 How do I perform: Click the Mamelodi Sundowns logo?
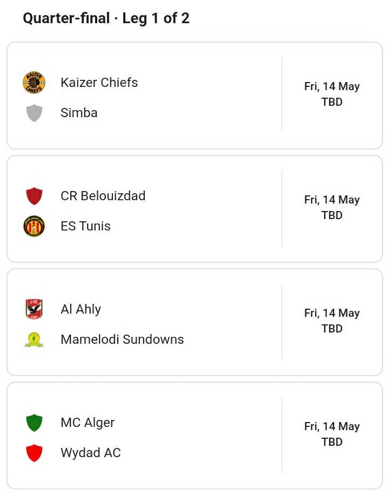34,339
